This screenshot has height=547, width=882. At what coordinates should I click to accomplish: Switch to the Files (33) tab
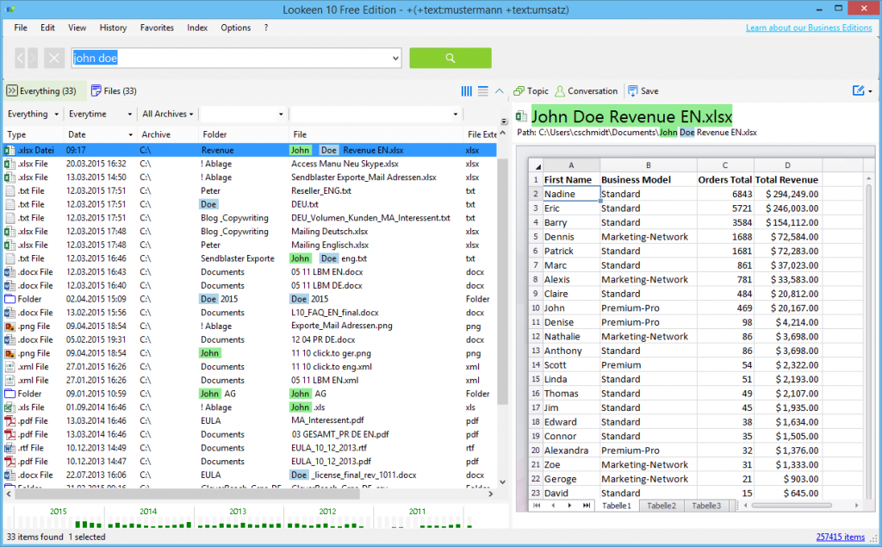pyautogui.click(x=114, y=90)
